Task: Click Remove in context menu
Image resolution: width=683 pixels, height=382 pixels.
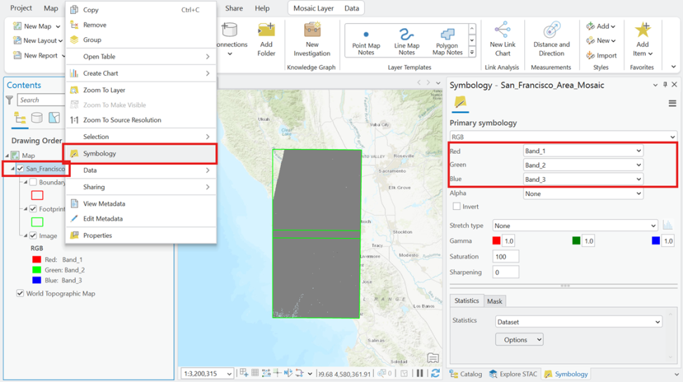Action: coord(141,25)
